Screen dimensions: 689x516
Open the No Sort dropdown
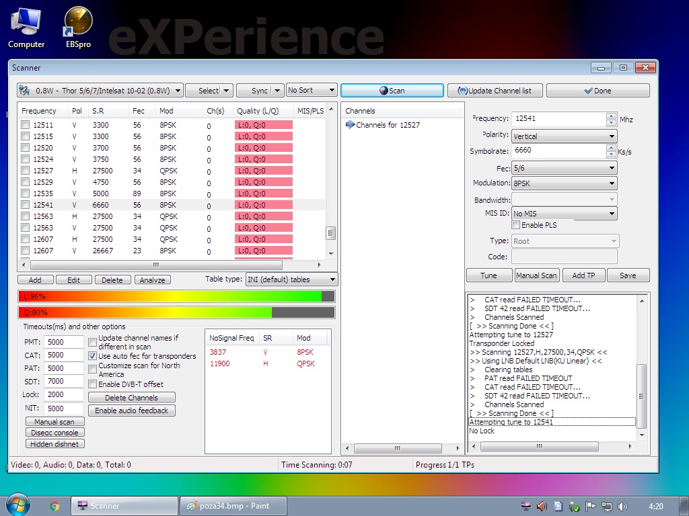click(311, 90)
